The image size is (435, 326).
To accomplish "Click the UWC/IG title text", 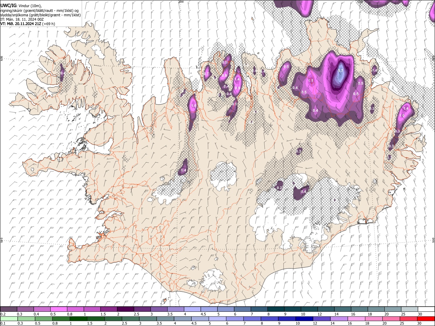I will click(8, 5).
